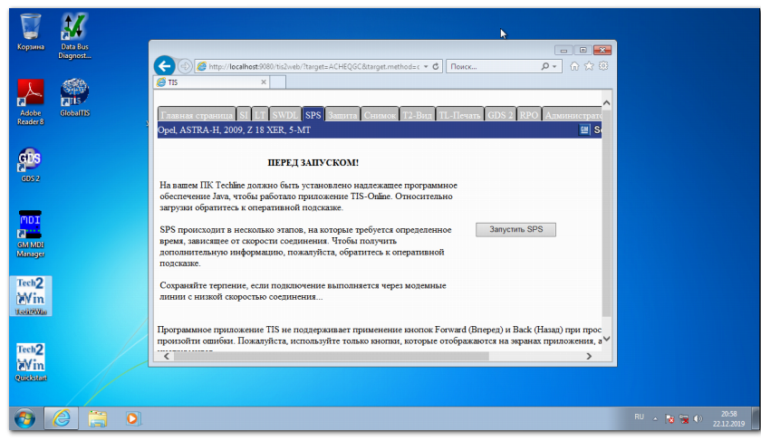
Task: Open the browser Home page icon
Action: (x=574, y=66)
